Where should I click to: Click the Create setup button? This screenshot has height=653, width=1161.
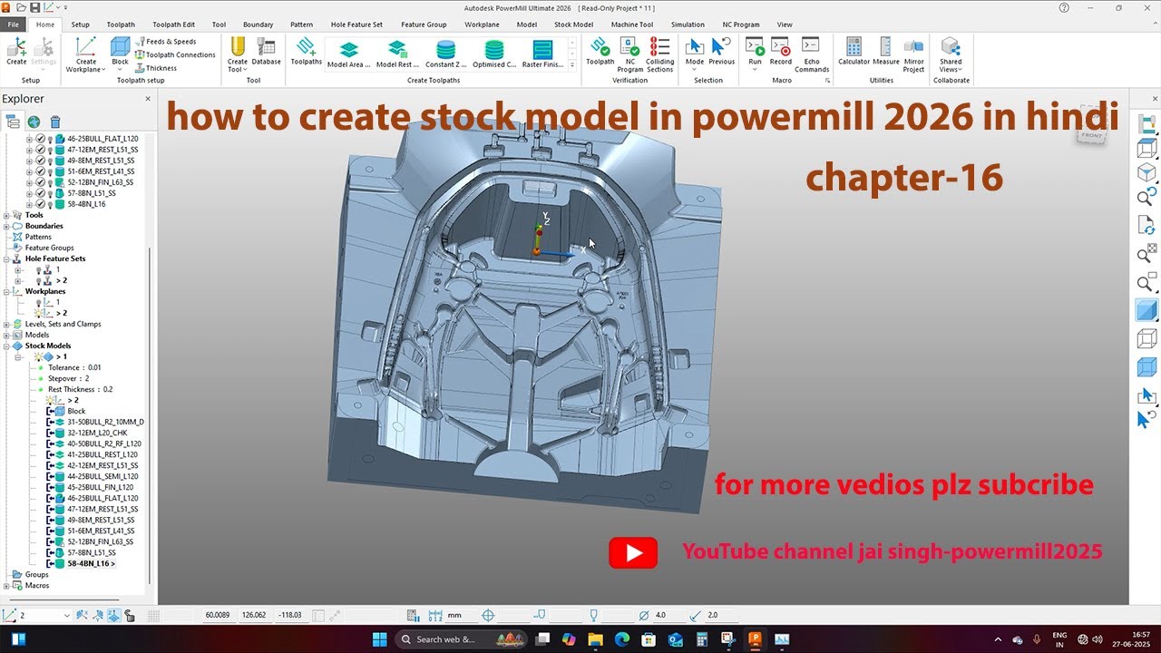(16, 52)
